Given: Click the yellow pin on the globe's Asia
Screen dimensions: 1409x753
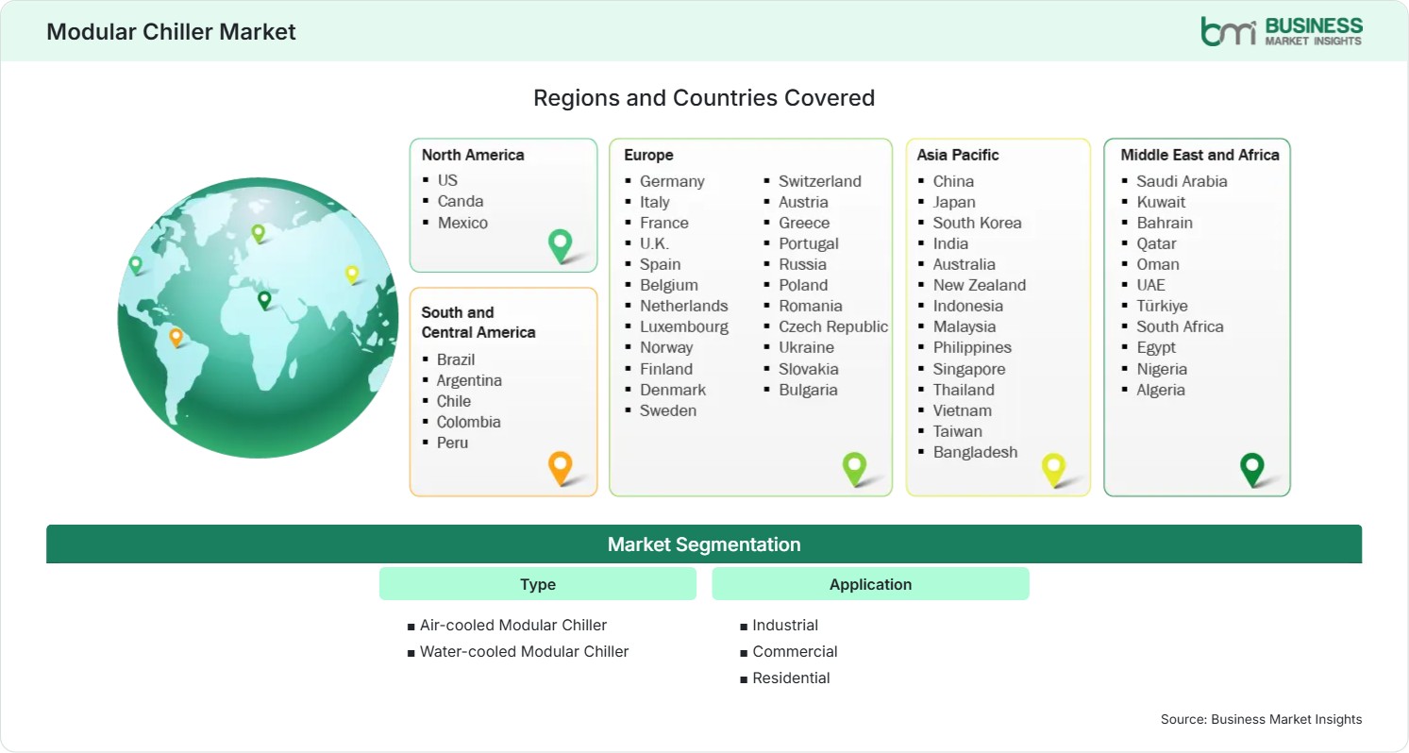Looking at the screenshot, I should [x=352, y=275].
